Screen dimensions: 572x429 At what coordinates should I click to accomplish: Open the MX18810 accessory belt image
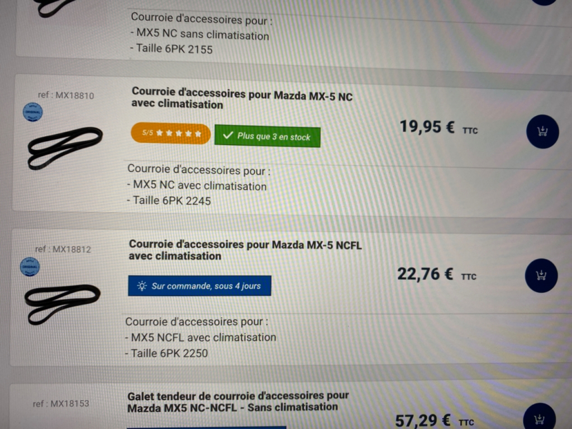point(65,147)
